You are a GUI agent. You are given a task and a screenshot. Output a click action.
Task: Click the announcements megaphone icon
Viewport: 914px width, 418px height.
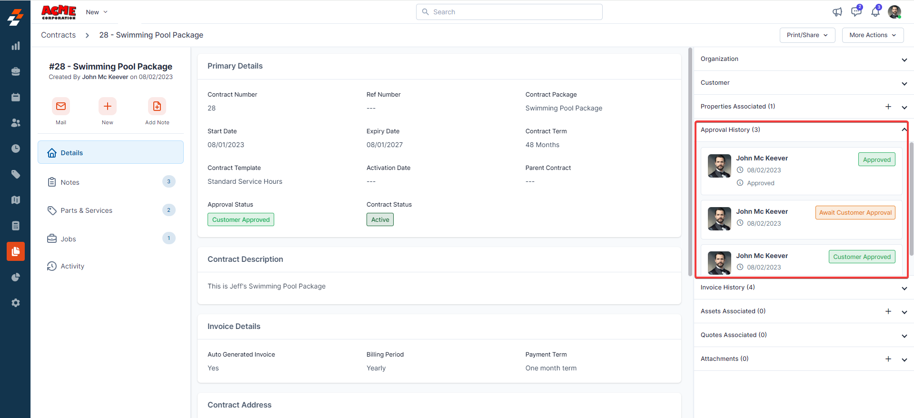(837, 12)
